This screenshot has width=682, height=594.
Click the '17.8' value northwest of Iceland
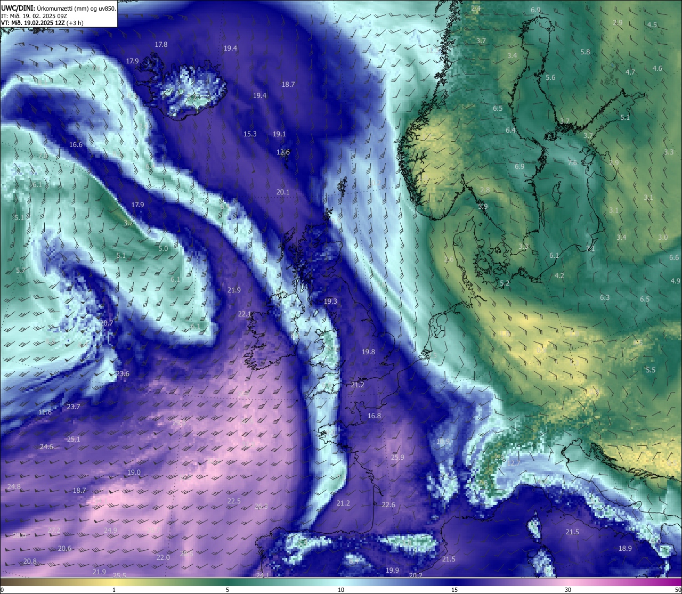click(x=161, y=45)
